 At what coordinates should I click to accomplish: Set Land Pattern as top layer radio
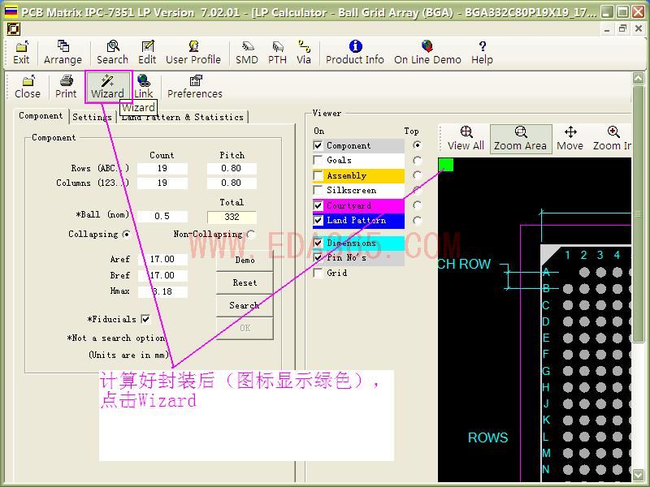pyautogui.click(x=417, y=220)
